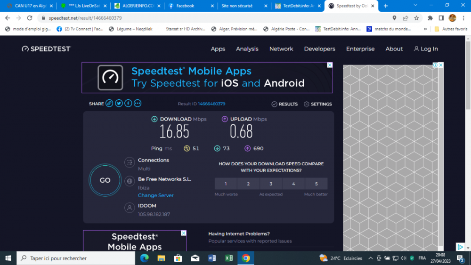The image size is (471, 265).
Task: Expand the tab search dropdown chevron
Action: 415,5
